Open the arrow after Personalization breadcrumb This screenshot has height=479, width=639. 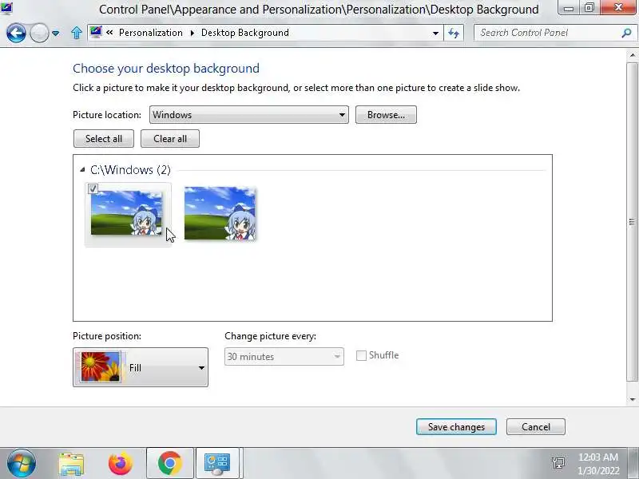[x=192, y=33]
